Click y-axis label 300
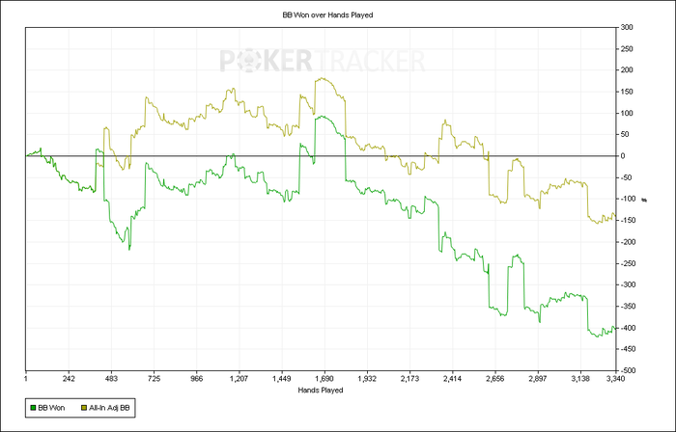 coord(627,28)
